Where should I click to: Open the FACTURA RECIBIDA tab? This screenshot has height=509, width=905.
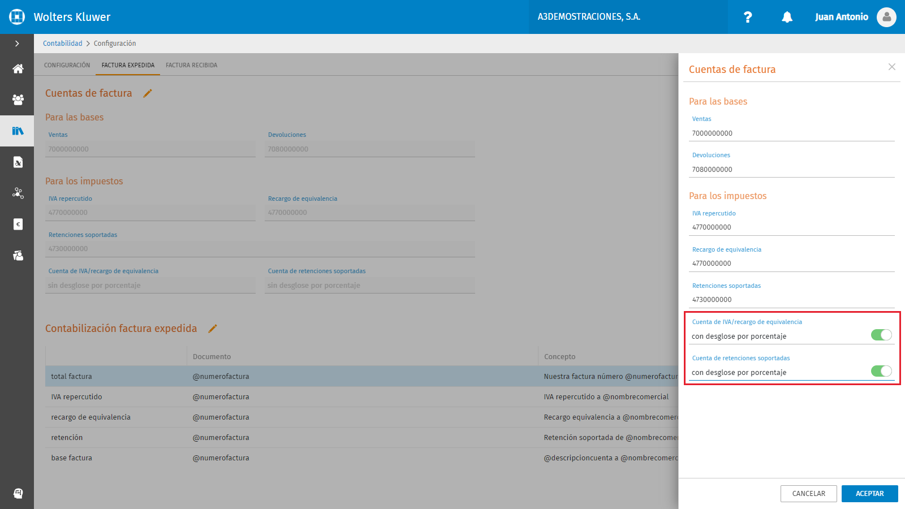coord(191,65)
